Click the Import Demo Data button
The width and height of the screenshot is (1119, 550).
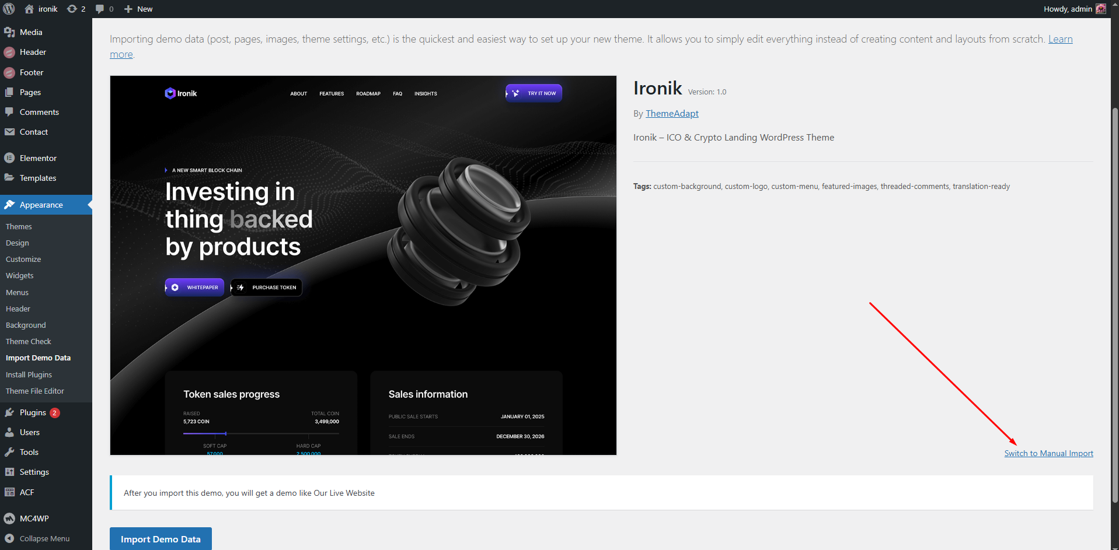tap(161, 539)
